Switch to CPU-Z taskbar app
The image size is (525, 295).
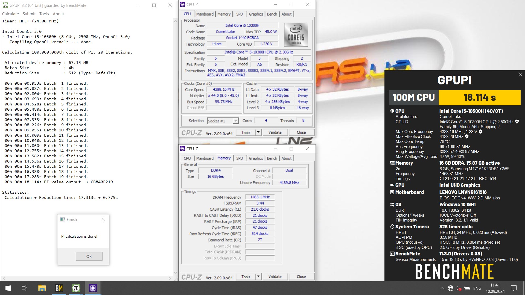click(x=93, y=288)
